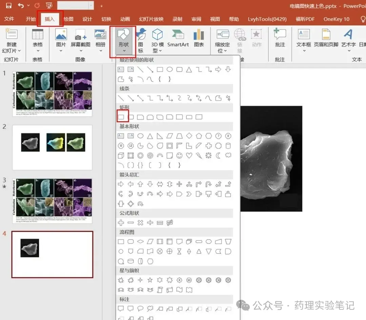Open the 绘图 ribbon tab
Image resolution: width=366 pixels, height=320 pixels.
pos(68,19)
